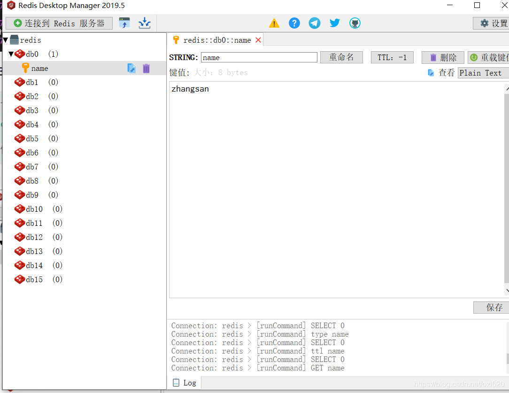Collapse the db0 database node

tap(11, 54)
